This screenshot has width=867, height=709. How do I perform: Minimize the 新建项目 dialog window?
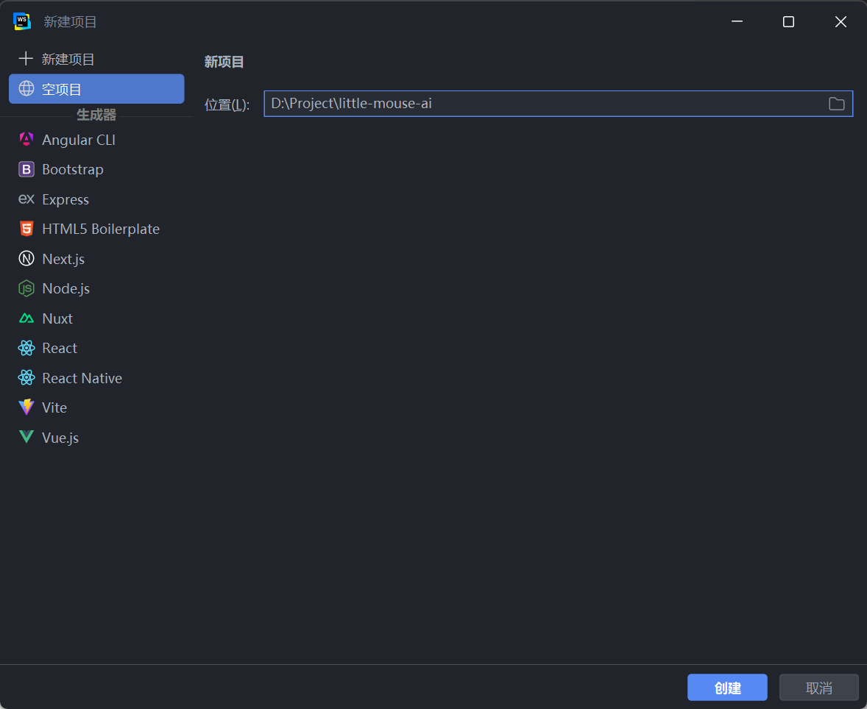[x=737, y=21]
